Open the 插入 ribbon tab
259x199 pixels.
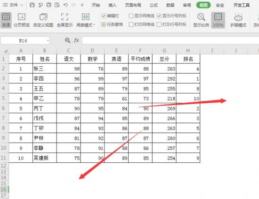[x=113, y=5]
